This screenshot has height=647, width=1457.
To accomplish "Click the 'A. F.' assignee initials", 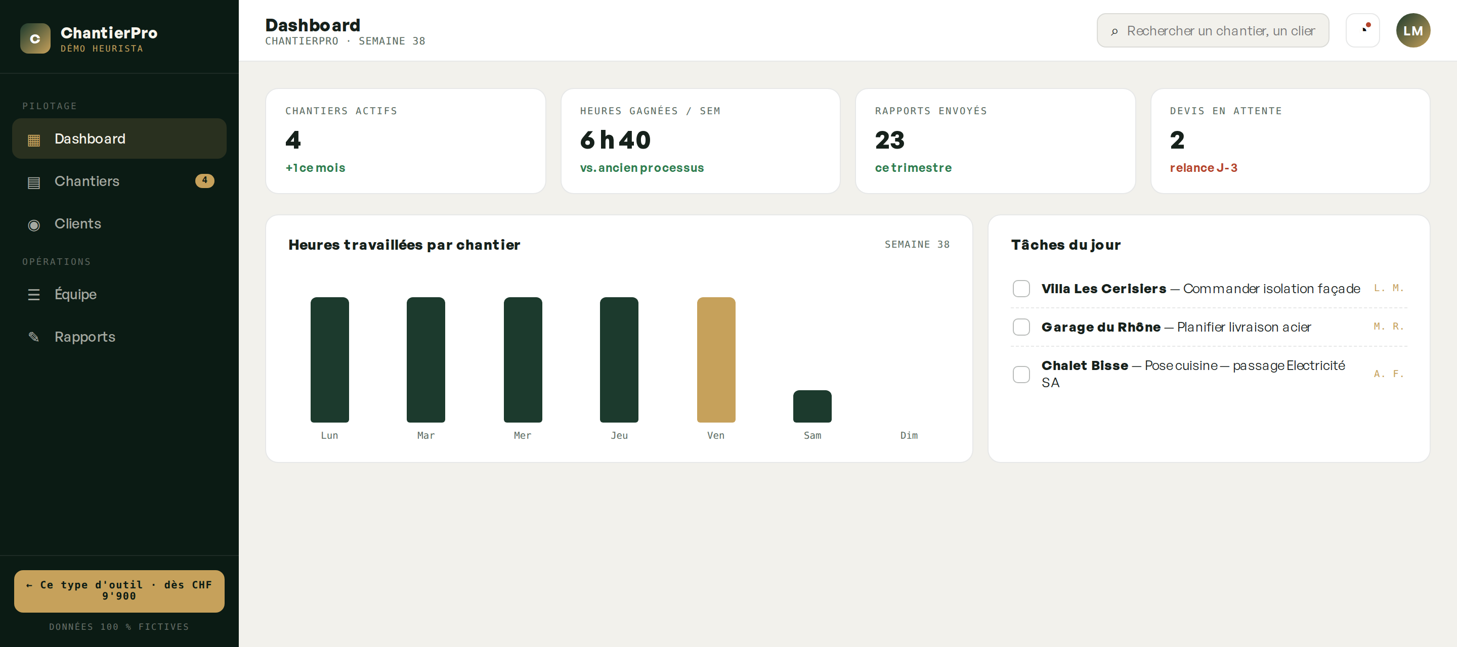I will pos(1389,374).
